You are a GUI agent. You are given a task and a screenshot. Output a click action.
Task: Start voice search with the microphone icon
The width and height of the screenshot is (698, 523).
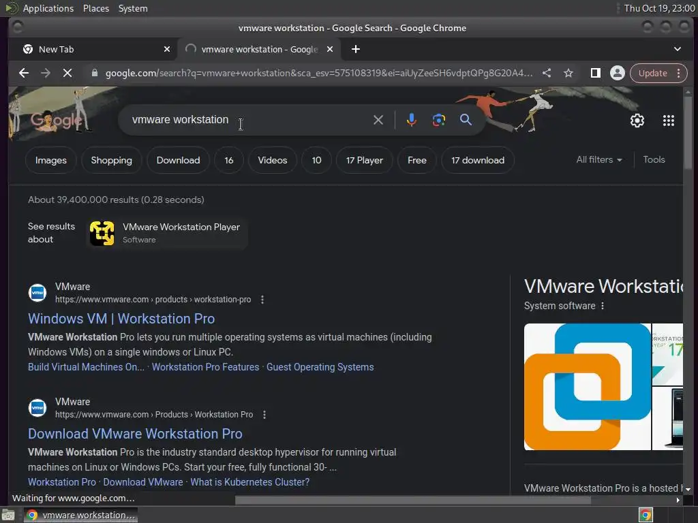pyautogui.click(x=411, y=120)
